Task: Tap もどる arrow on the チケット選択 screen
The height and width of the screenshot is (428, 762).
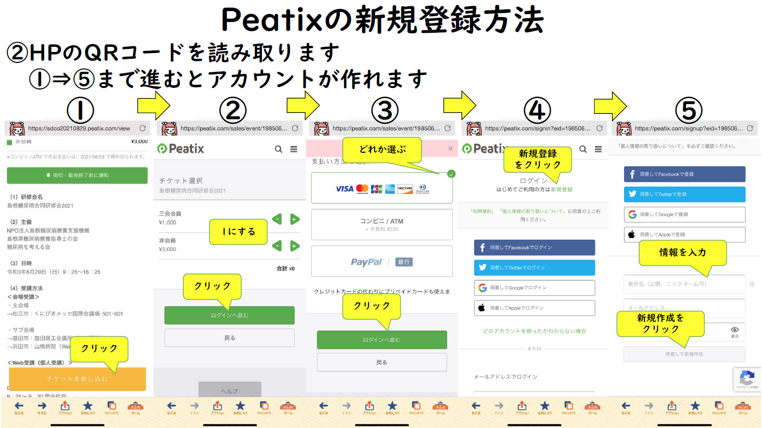Action: 171,408
